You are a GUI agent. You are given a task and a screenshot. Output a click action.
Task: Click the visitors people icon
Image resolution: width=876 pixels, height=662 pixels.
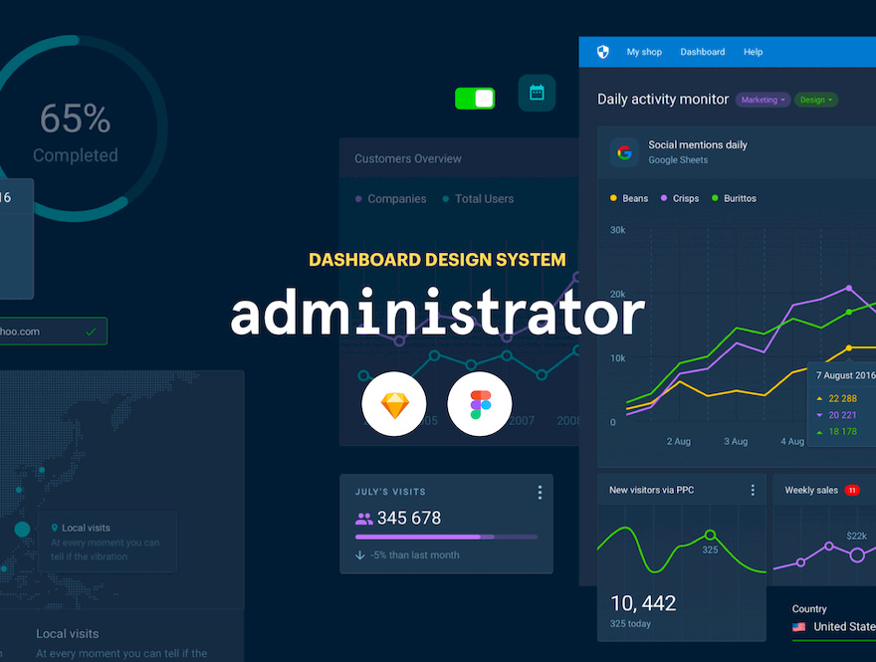363,519
